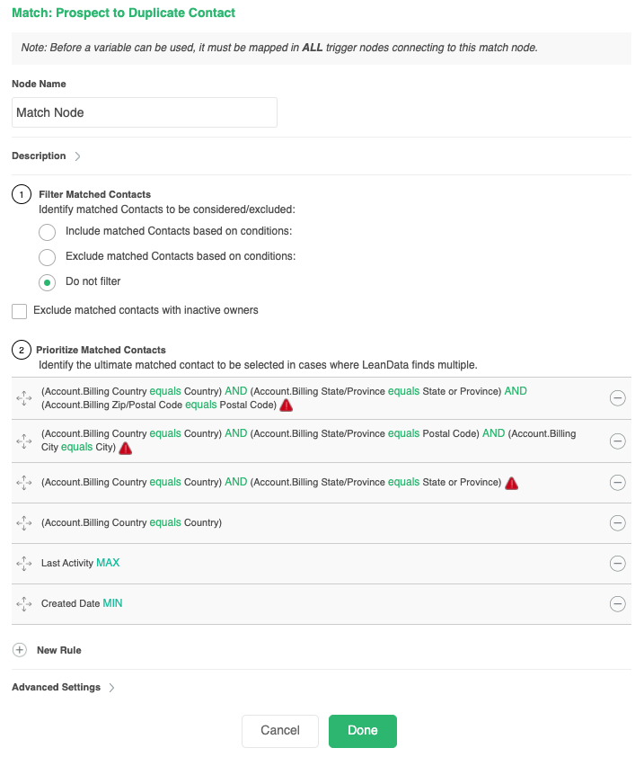Check Exclude matched contacts with inactive owners

(20, 311)
